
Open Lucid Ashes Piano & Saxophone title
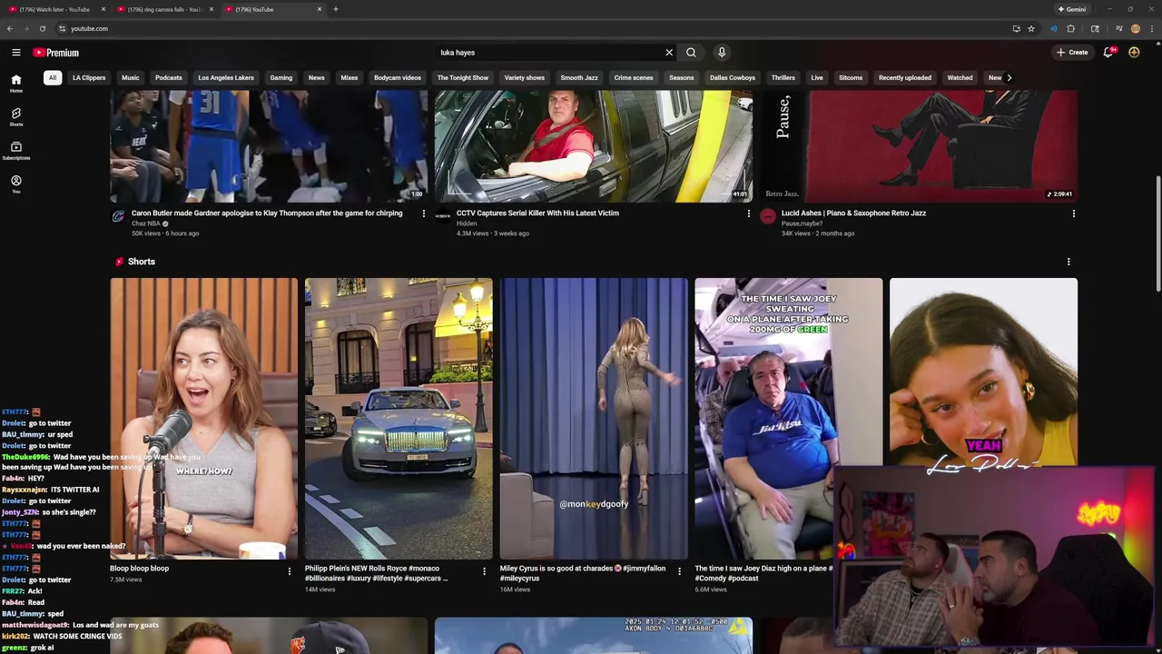(853, 213)
